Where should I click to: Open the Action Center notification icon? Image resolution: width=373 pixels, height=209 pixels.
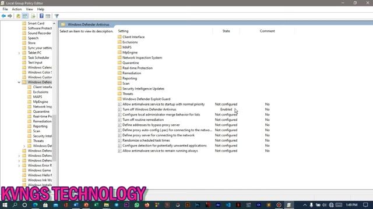coord(365,205)
